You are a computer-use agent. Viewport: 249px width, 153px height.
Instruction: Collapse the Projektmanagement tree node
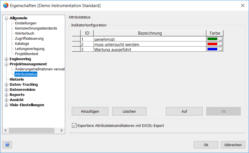coord(7,64)
